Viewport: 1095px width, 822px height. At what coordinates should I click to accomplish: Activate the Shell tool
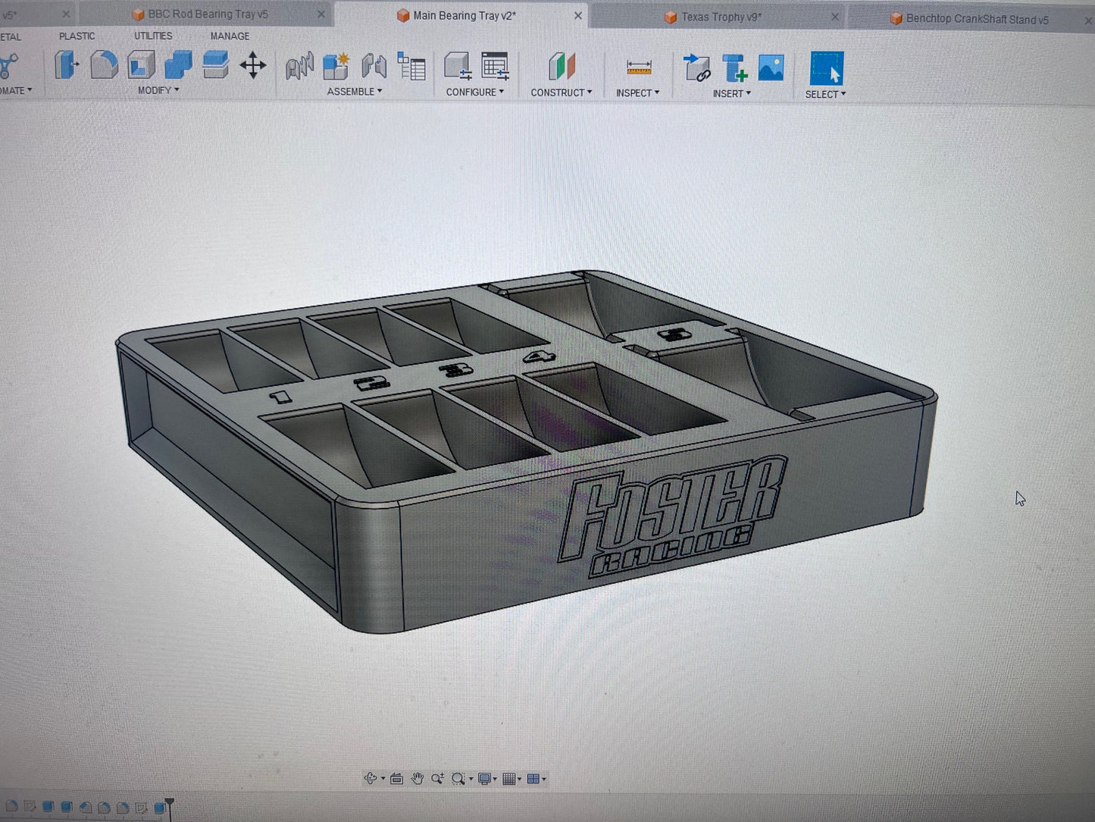pos(141,65)
